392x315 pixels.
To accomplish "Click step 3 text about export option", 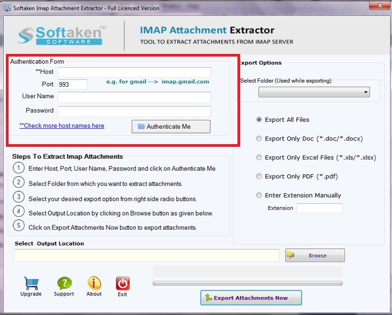I will coord(113,199).
